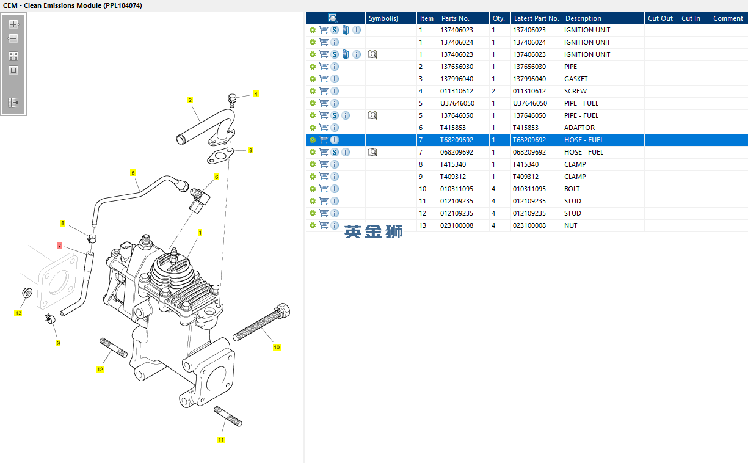
Task: Click gear icon for NUT 023100008
Action: coord(313,225)
